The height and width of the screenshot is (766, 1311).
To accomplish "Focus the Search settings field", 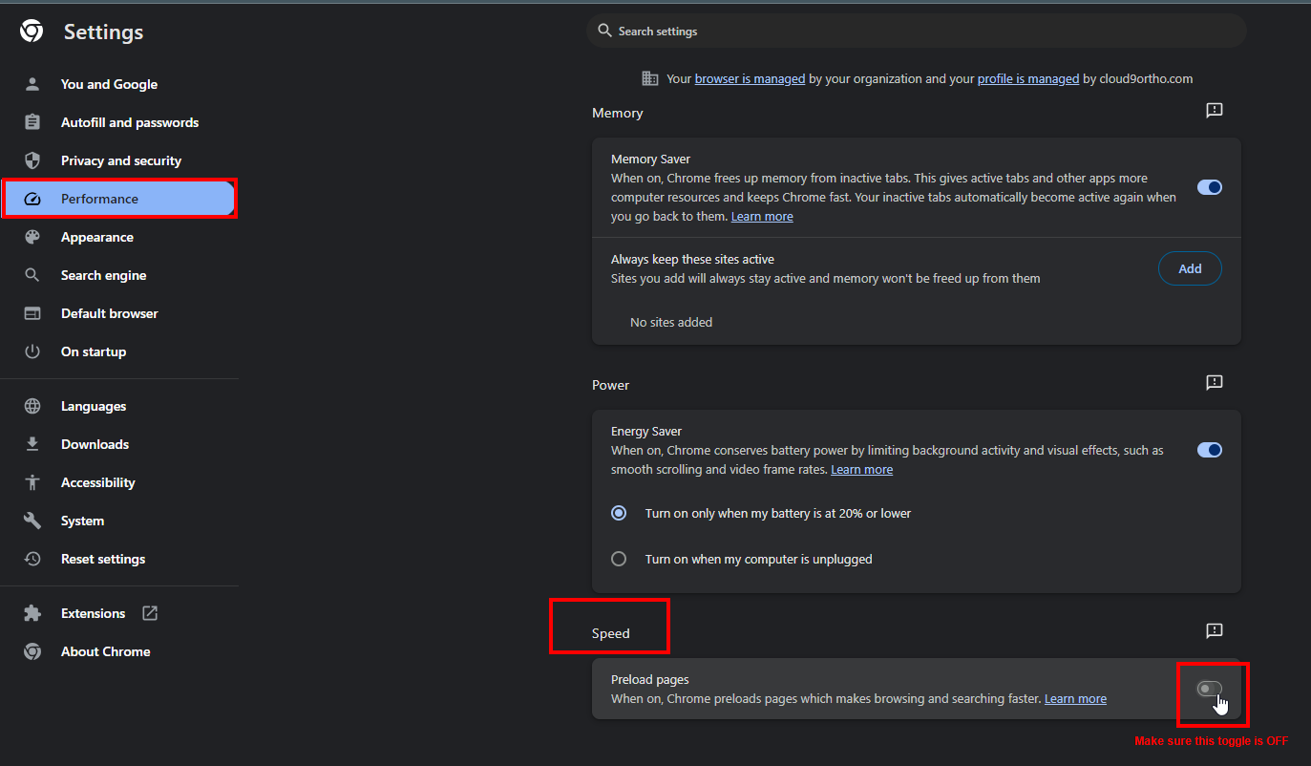I will [917, 31].
